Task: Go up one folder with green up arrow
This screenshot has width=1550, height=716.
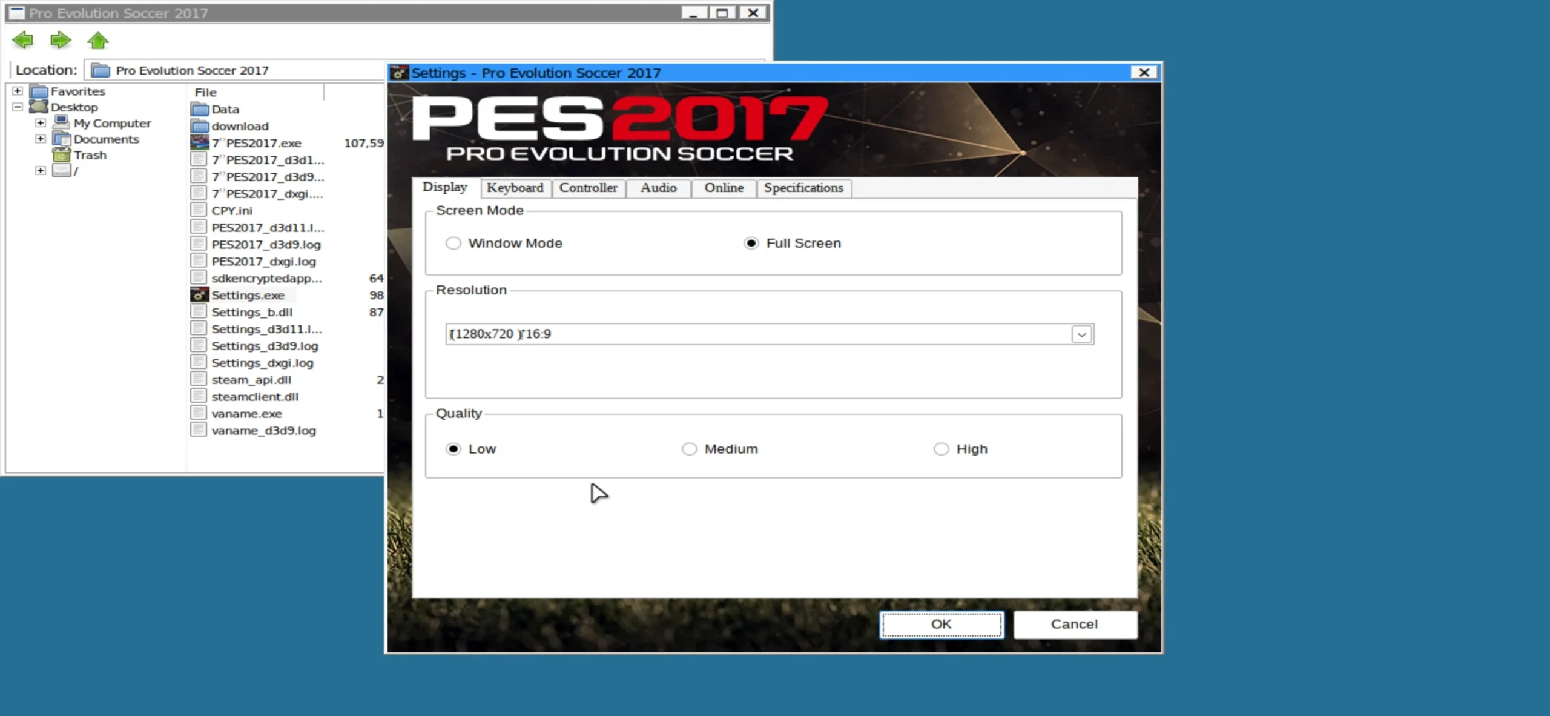Action: pyautogui.click(x=98, y=41)
